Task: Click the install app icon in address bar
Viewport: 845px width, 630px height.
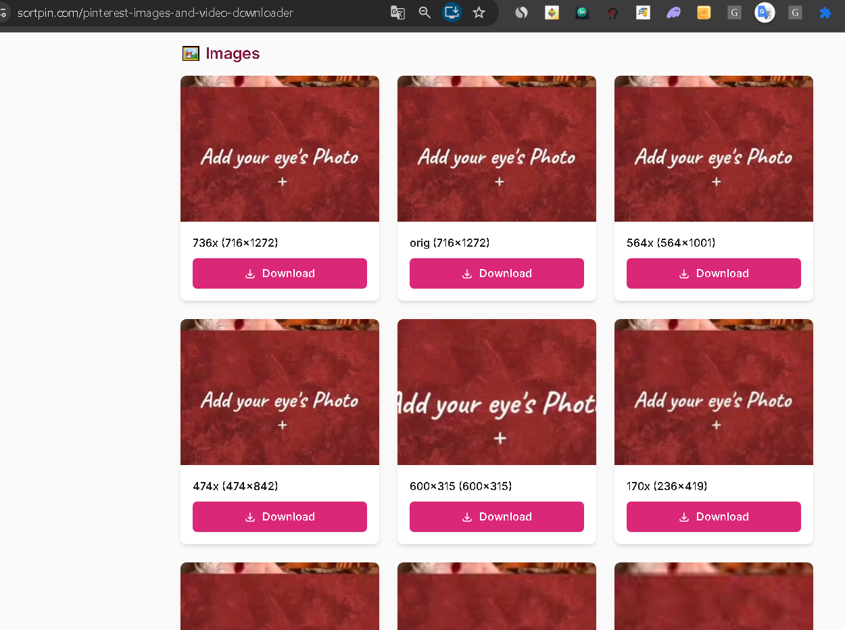Action: pyautogui.click(x=452, y=12)
